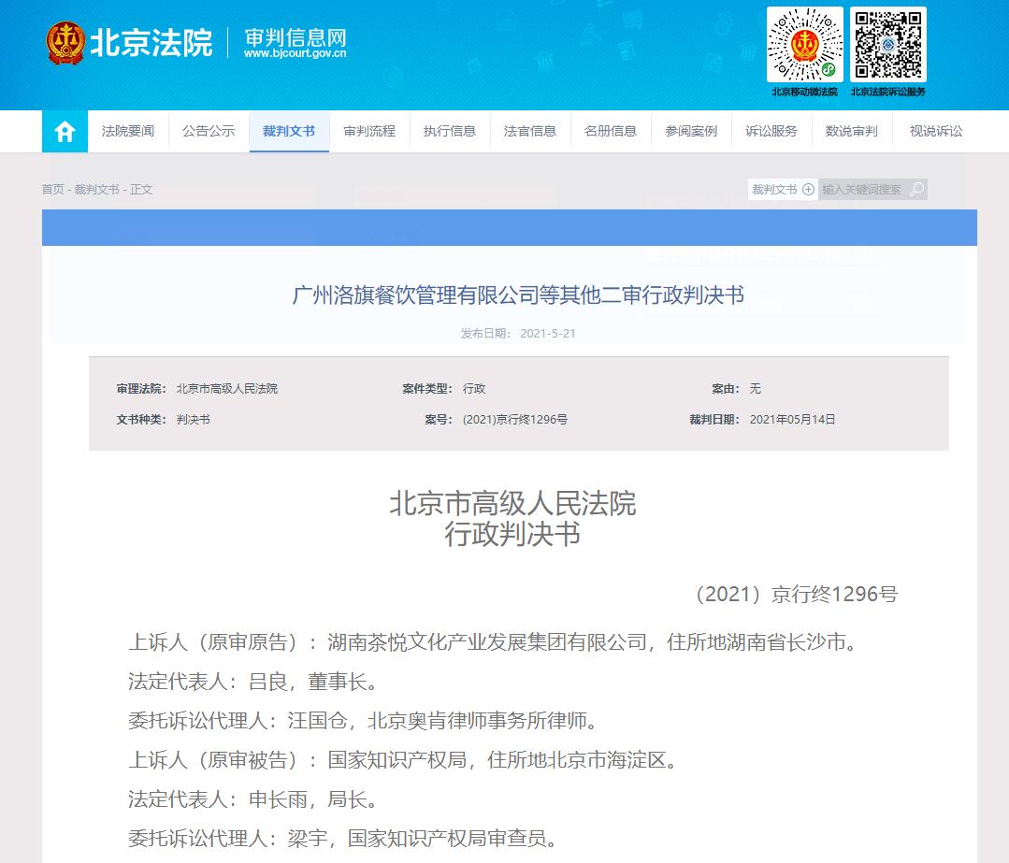Click the line mentioning 梁宇
Screen dimensions: 1009x863
click(x=343, y=839)
